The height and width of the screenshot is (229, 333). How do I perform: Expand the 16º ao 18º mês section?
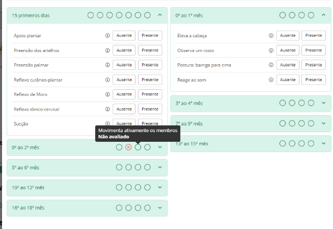click(x=160, y=208)
